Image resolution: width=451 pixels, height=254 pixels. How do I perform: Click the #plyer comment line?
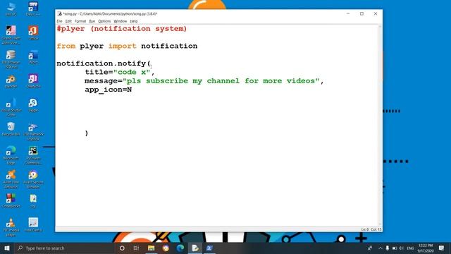coord(122,29)
